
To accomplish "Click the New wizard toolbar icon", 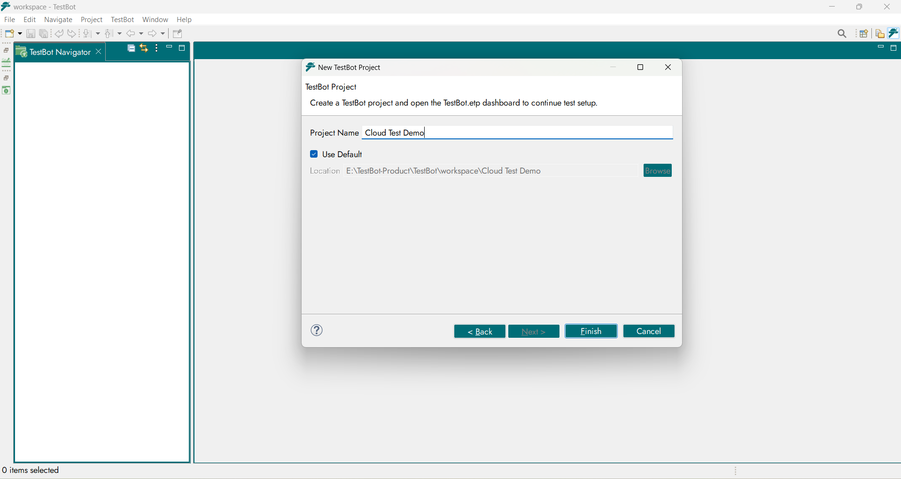I will [x=10, y=34].
